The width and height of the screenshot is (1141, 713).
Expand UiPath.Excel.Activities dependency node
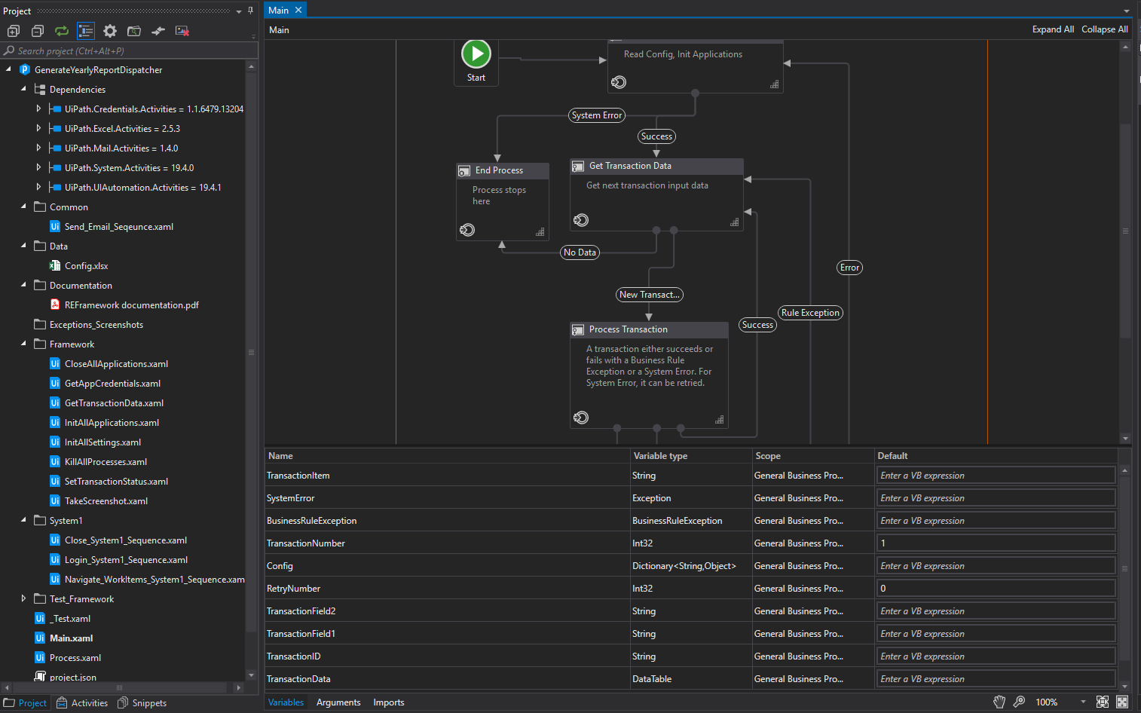click(x=38, y=128)
